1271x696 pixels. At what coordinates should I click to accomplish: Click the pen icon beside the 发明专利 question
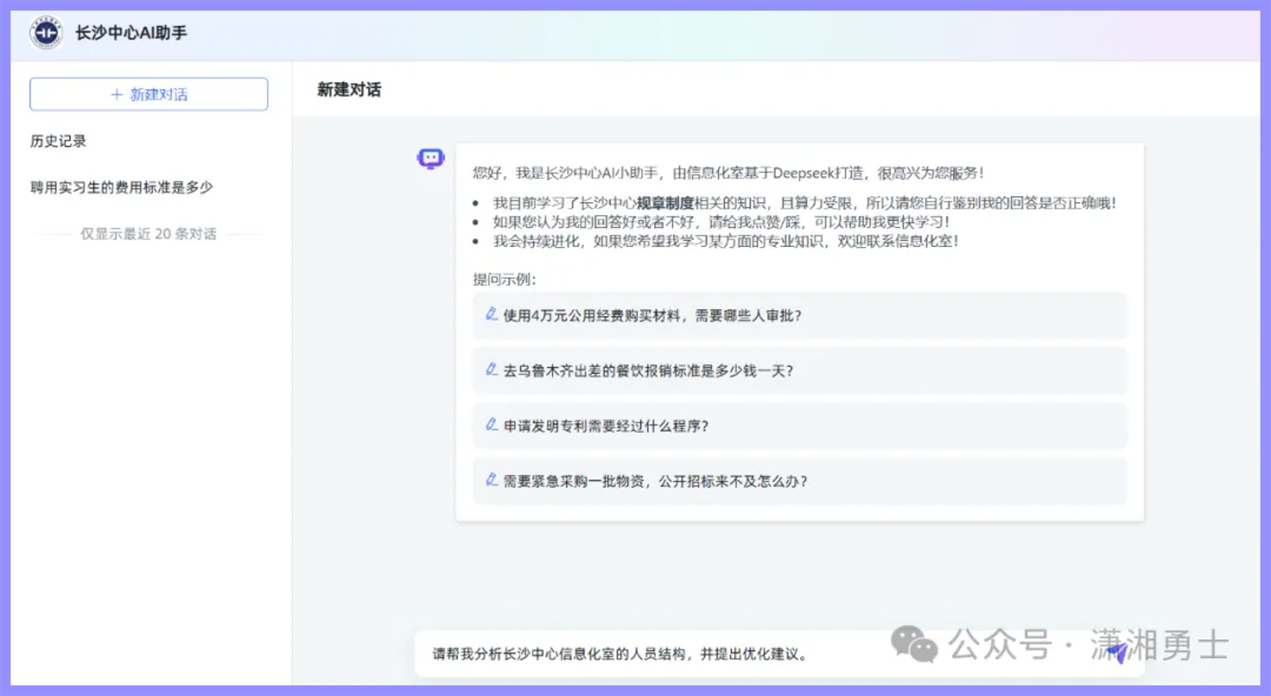click(491, 425)
